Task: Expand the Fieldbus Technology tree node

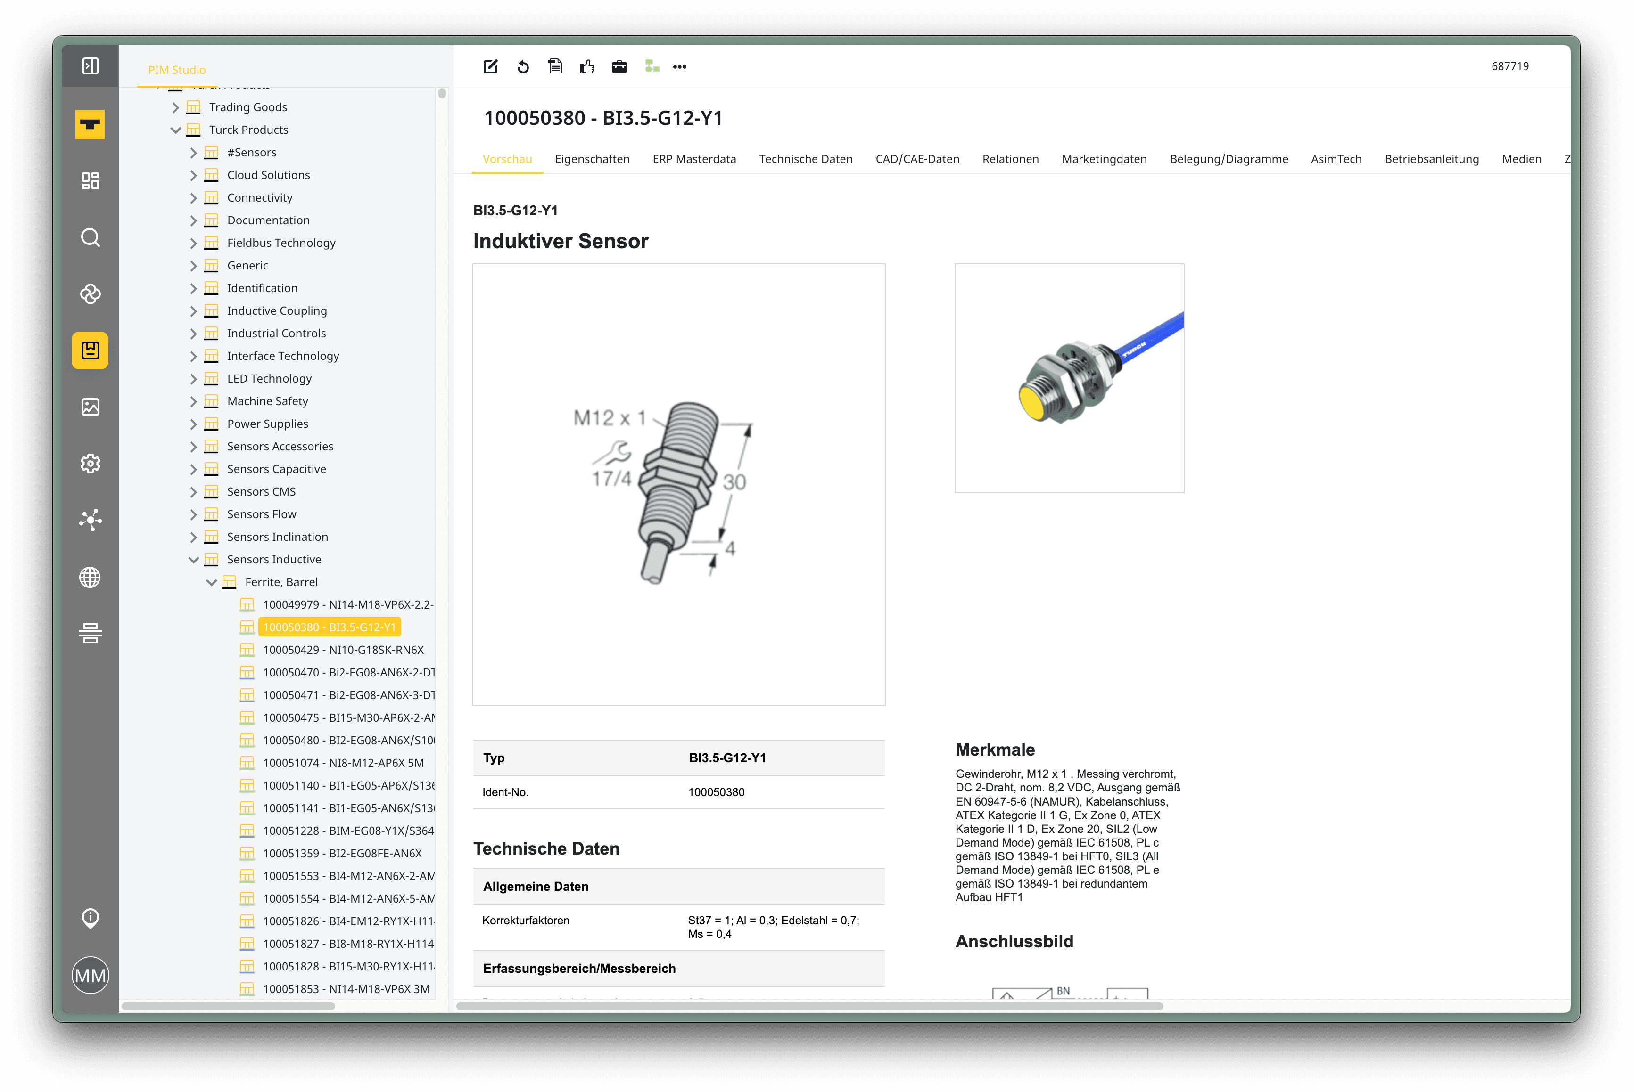Action: click(194, 243)
